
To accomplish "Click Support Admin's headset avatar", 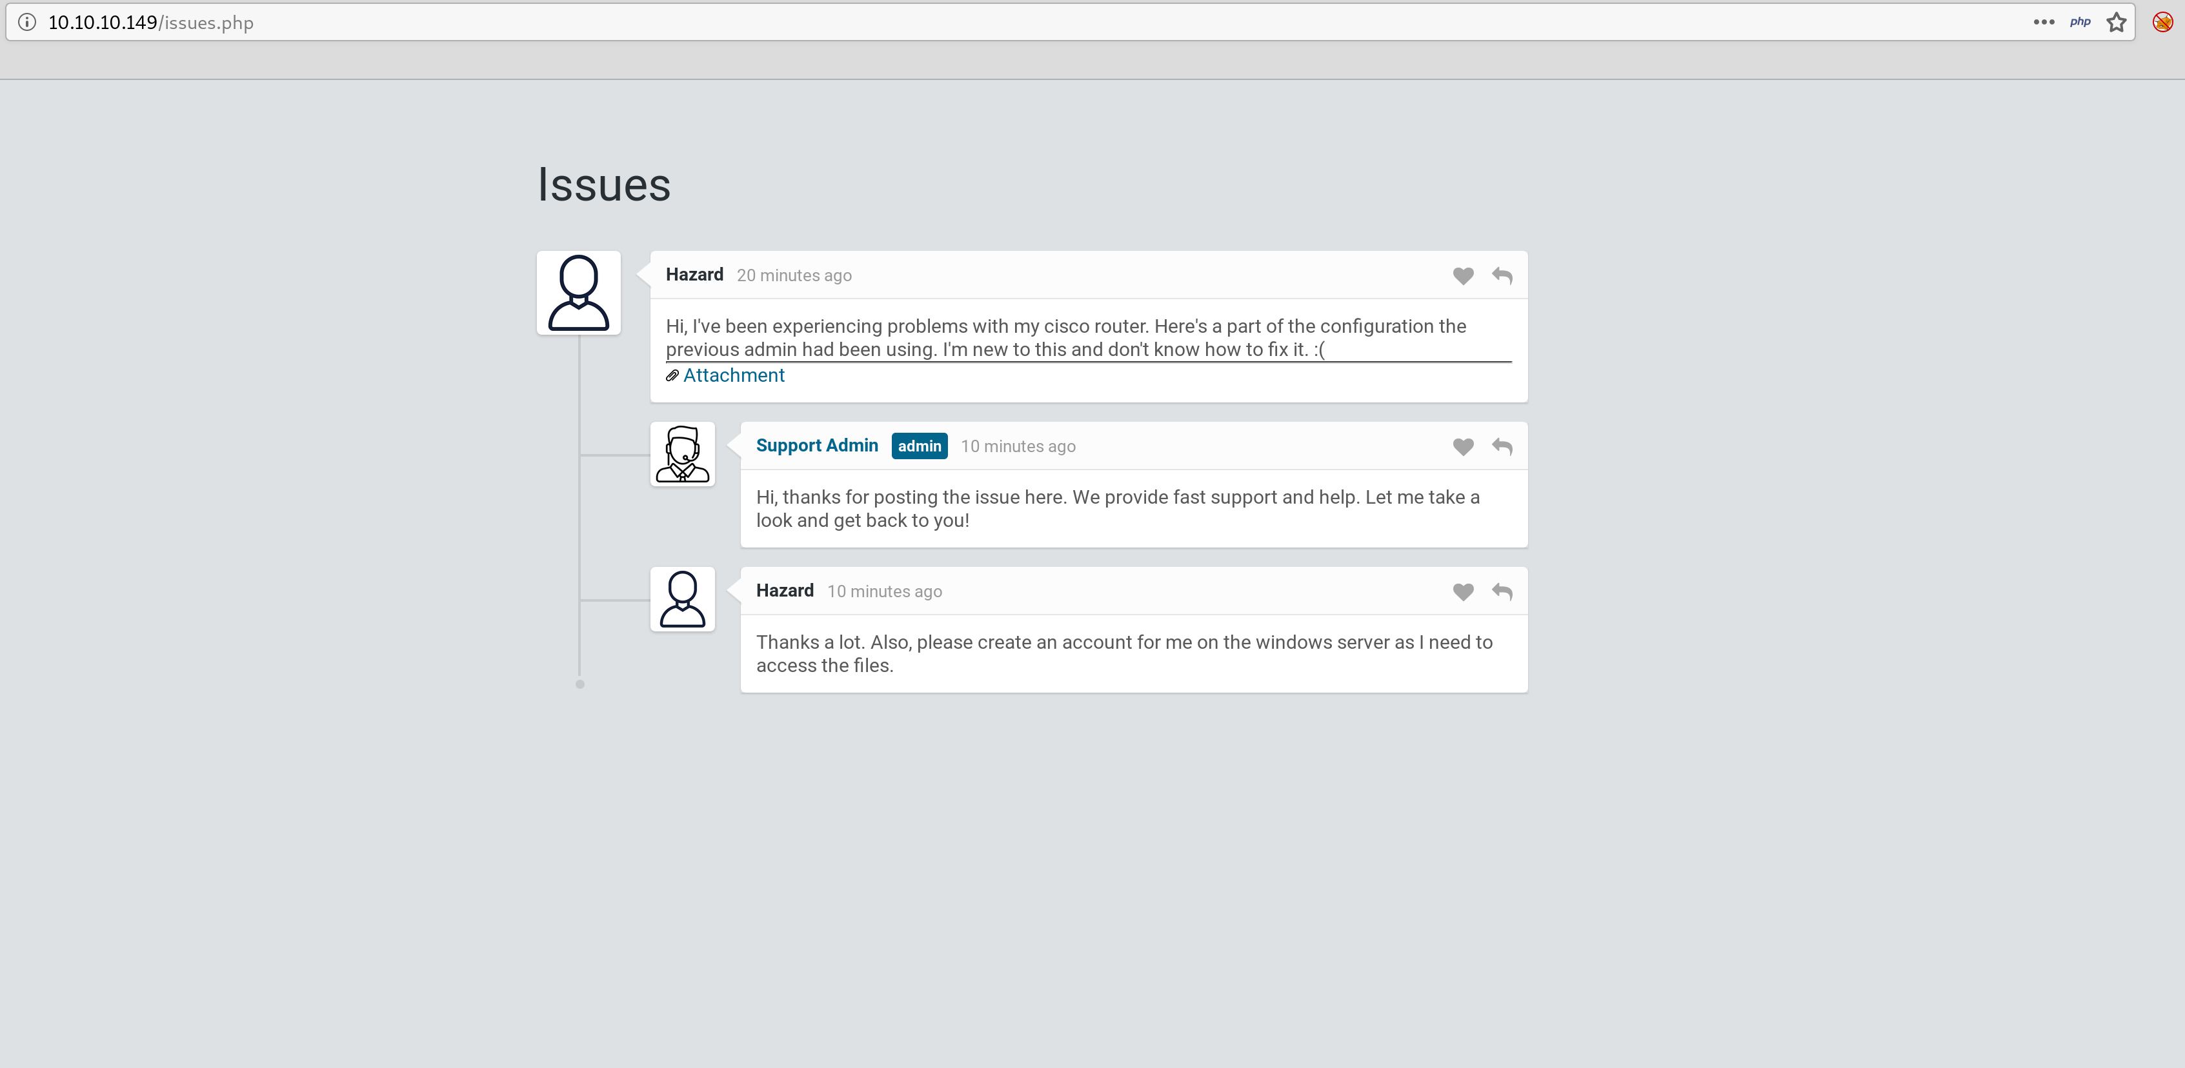I will (x=682, y=454).
